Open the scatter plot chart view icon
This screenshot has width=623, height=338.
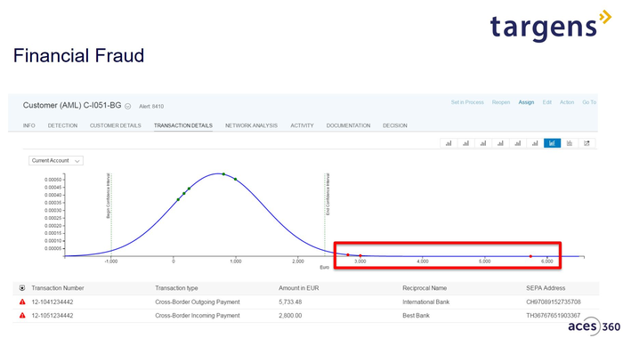(x=587, y=143)
